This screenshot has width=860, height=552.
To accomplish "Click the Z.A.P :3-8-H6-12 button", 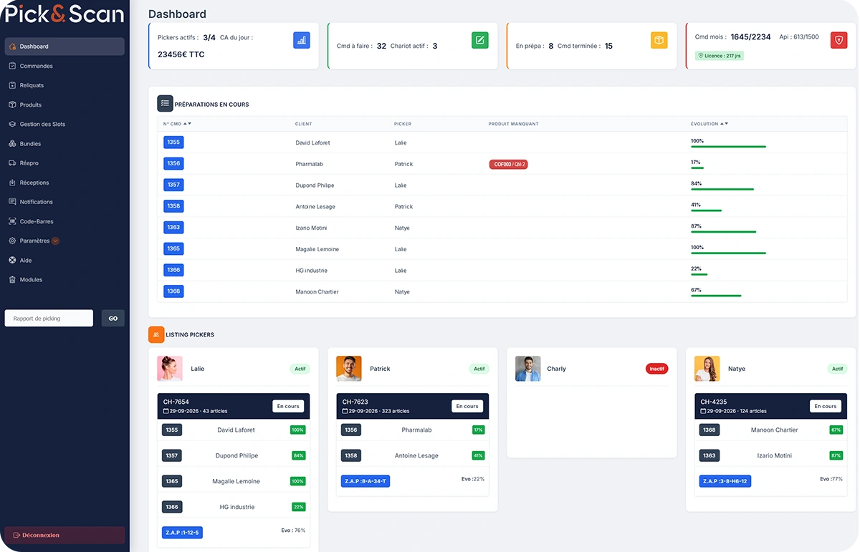I will tap(725, 481).
